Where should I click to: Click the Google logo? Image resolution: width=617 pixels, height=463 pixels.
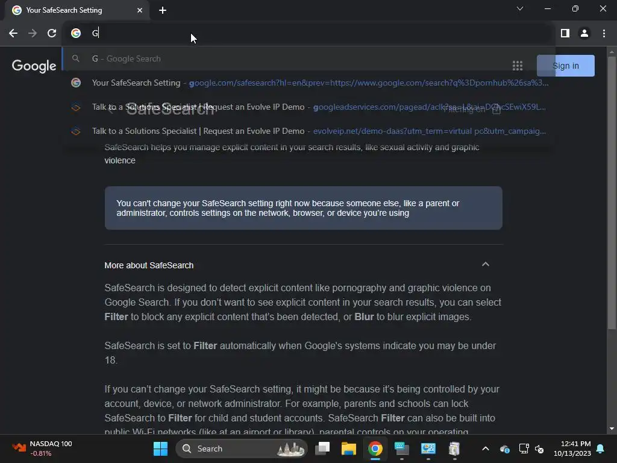coord(34,66)
